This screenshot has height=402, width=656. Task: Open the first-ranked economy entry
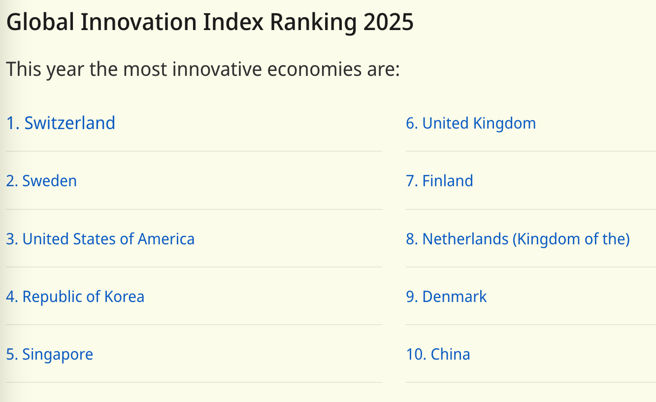point(61,123)
